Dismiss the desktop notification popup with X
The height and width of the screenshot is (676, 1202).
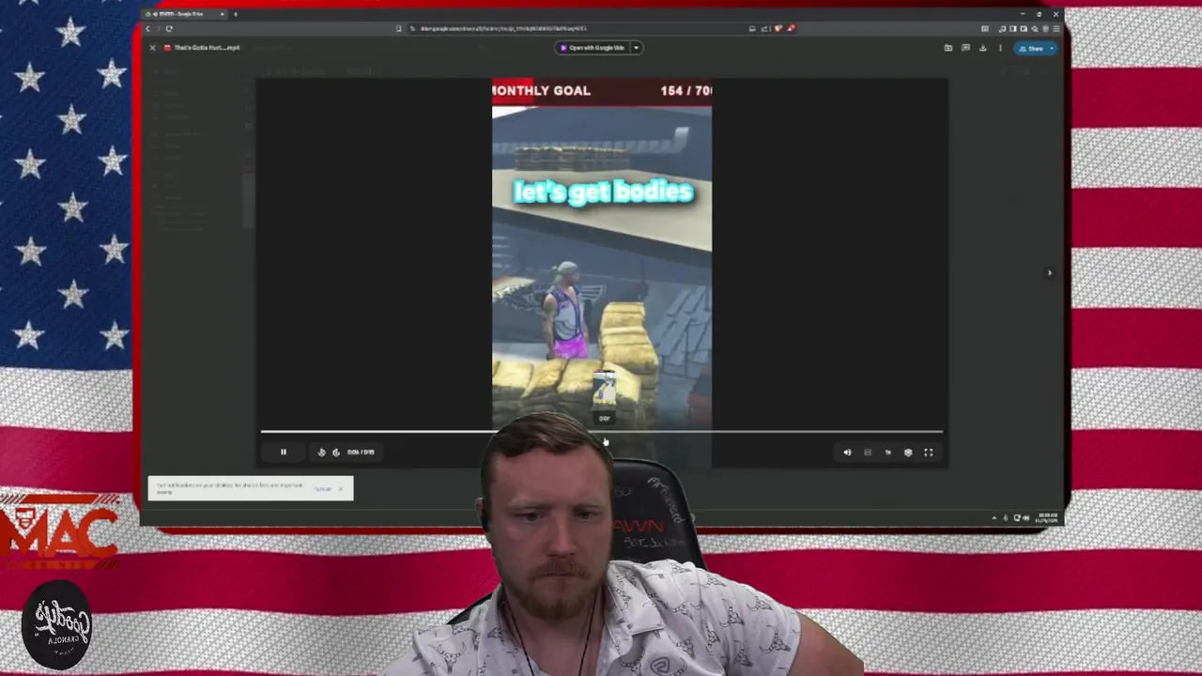coord(341,488)
